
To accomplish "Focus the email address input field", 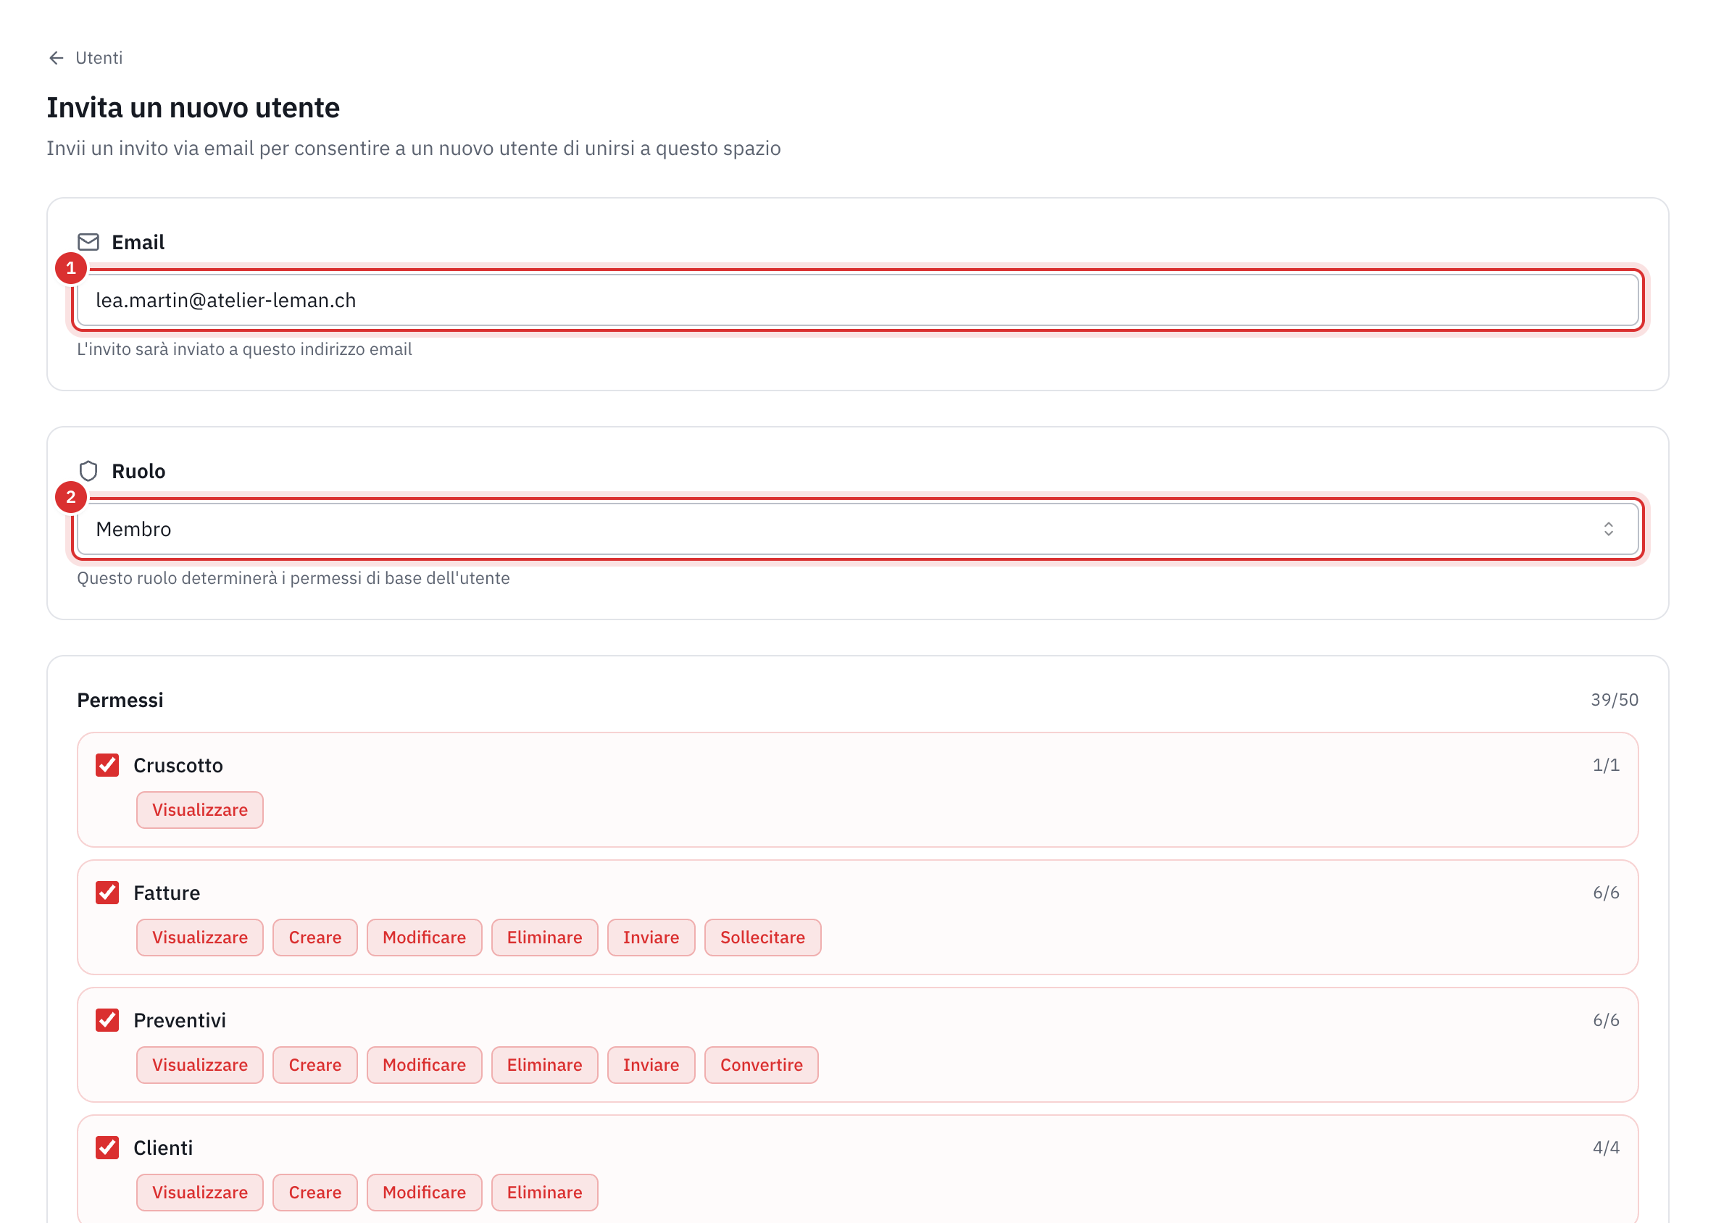I will click(x=858, y=300).
